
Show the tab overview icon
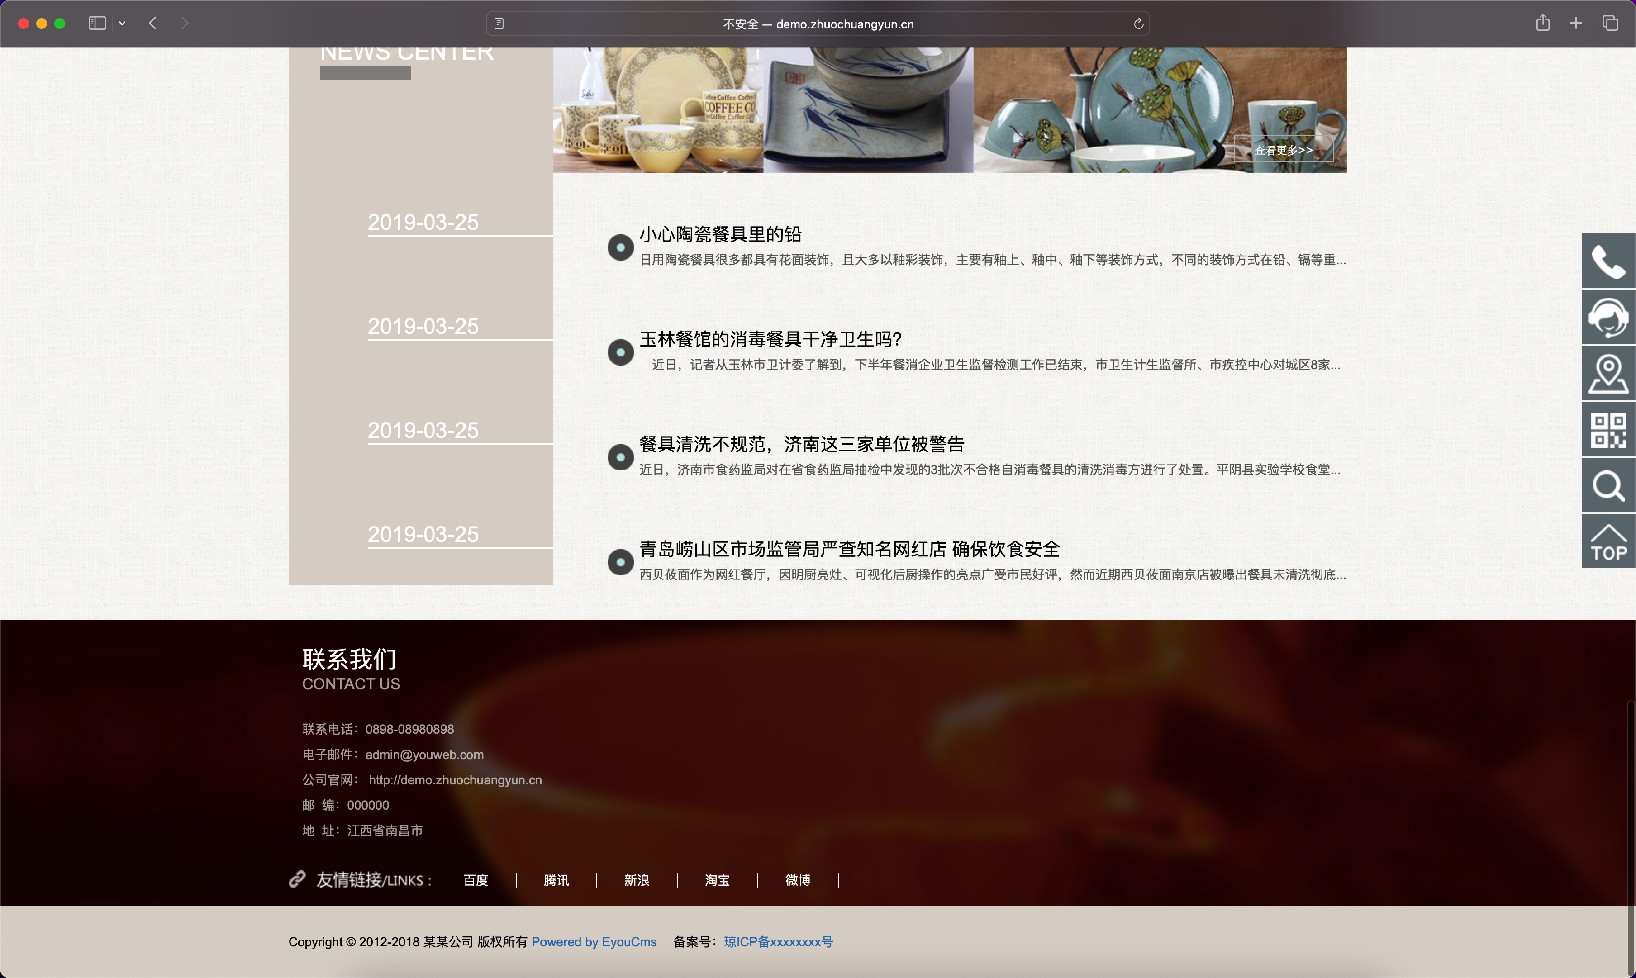pos(1610,23)
